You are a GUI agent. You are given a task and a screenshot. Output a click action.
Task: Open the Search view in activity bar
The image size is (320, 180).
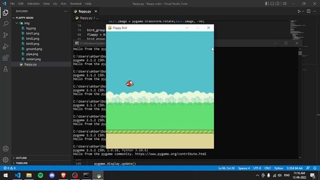5,23
